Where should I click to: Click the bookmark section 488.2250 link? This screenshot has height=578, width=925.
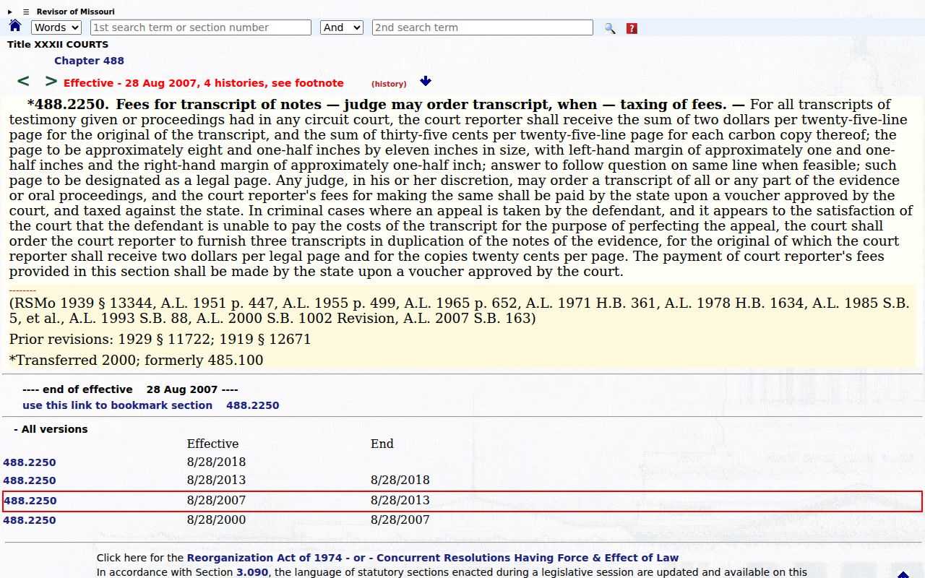tap(150, 405)
